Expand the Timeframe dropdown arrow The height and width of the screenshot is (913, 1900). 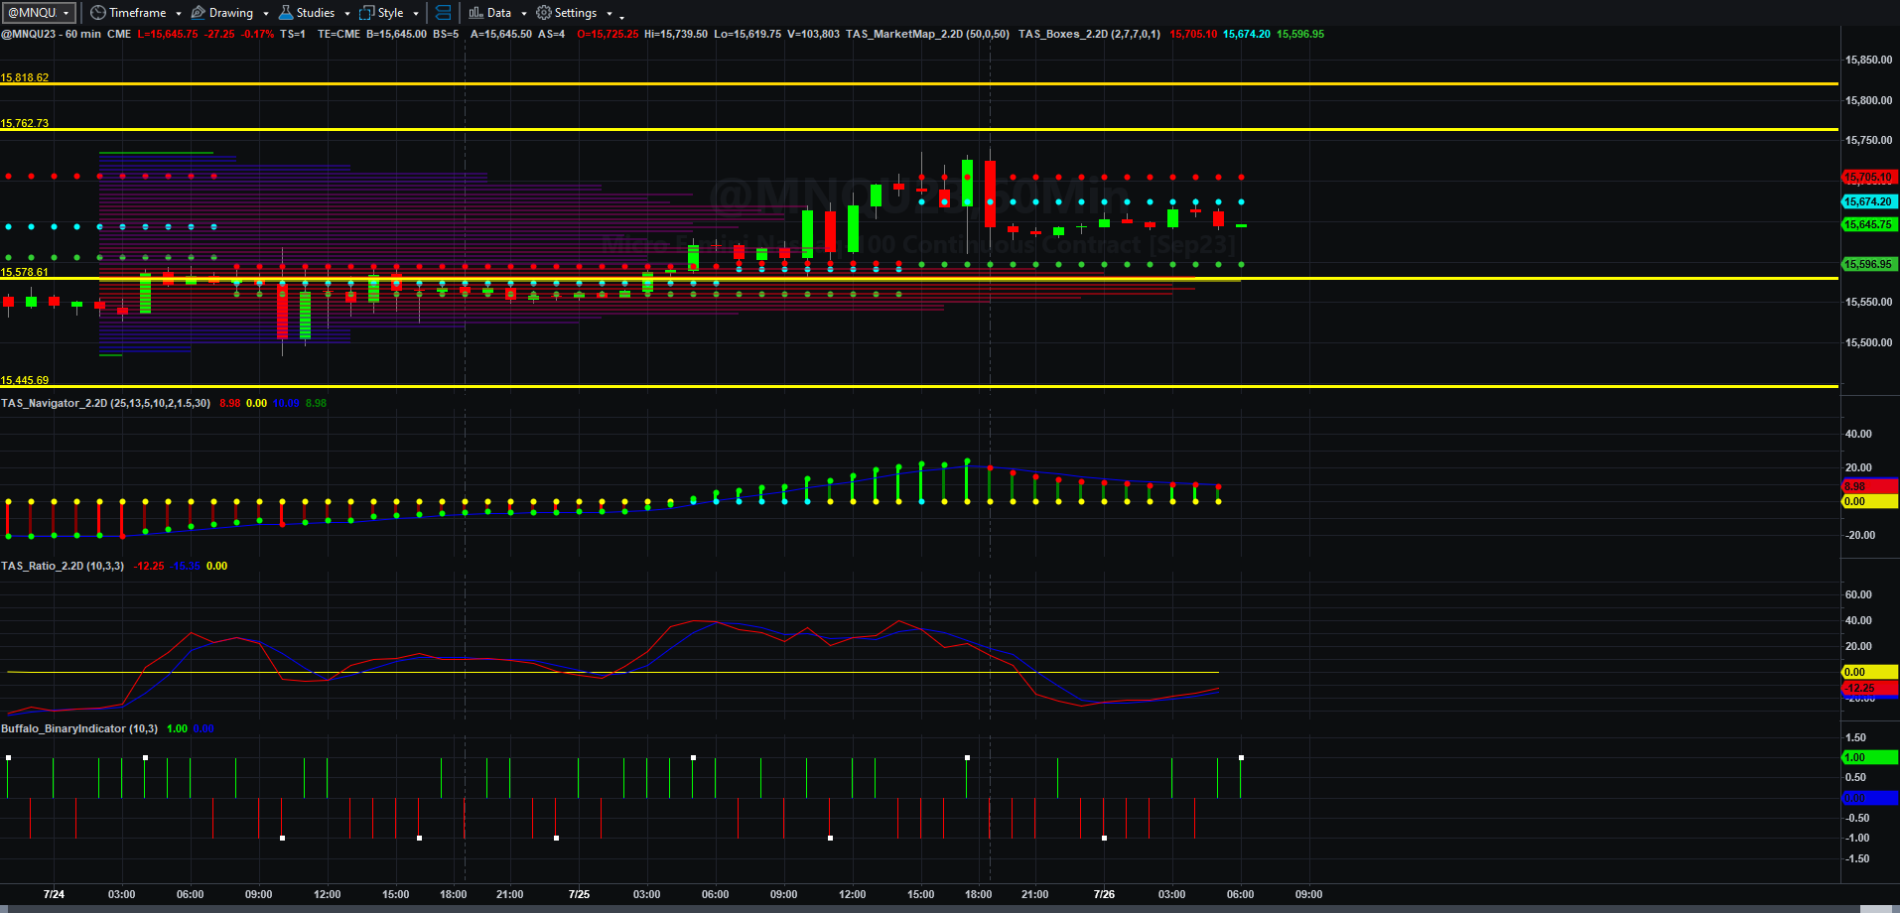click(179, 14)
